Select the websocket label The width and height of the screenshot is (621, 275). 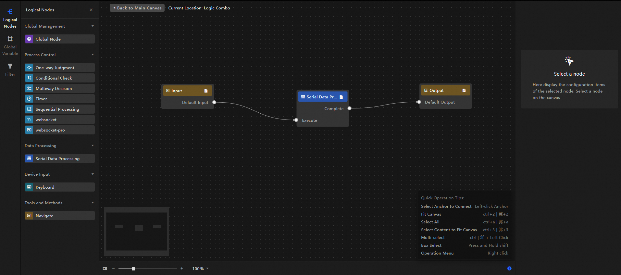point(46,119)
